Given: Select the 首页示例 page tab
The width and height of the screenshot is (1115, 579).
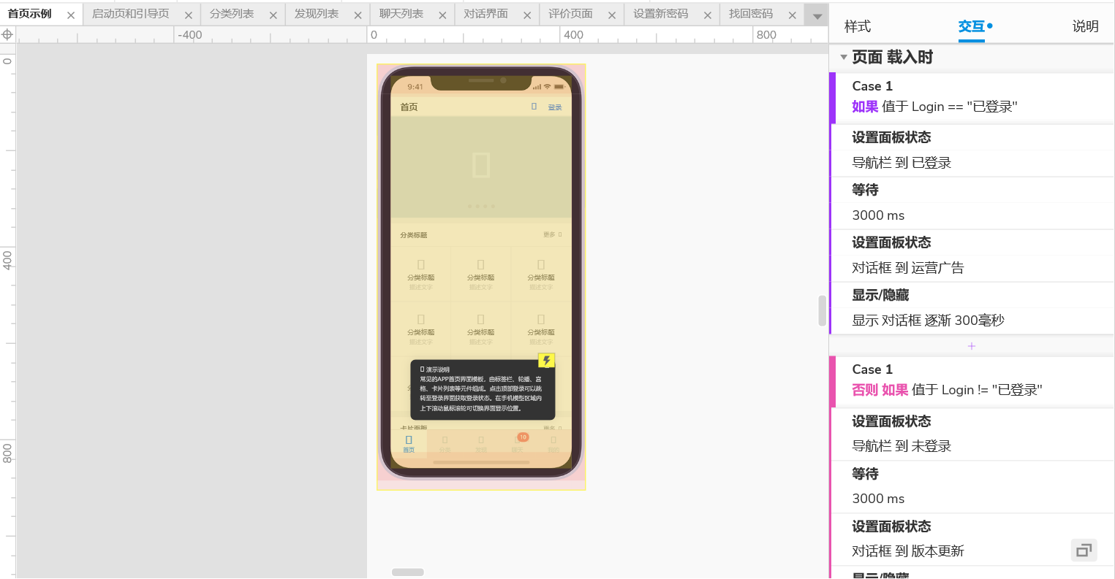Looking at the screenshot, I should (30, 14).
